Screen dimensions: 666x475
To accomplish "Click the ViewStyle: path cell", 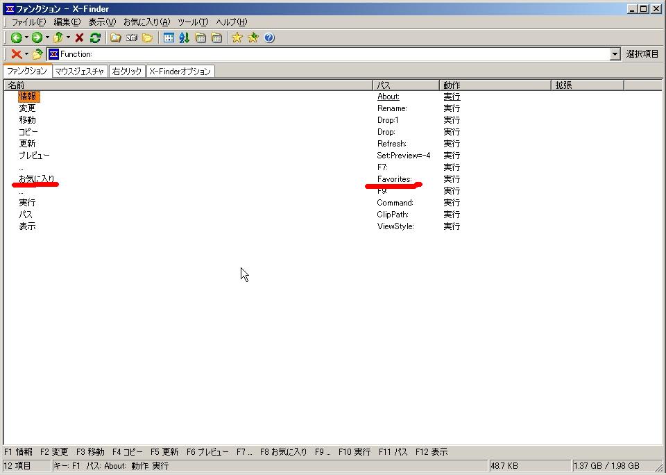I will coord(395,226).
